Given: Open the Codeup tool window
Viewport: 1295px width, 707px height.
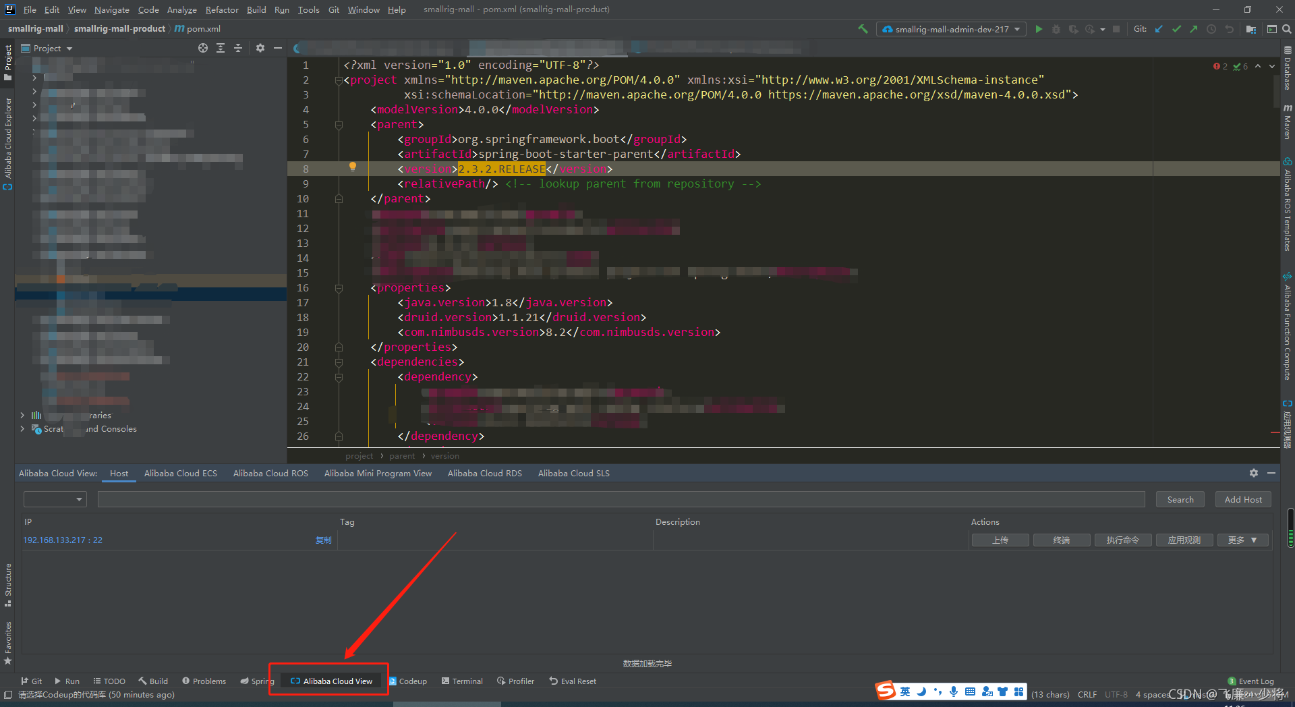Looking at the screenshot, I should pos(408,681).
